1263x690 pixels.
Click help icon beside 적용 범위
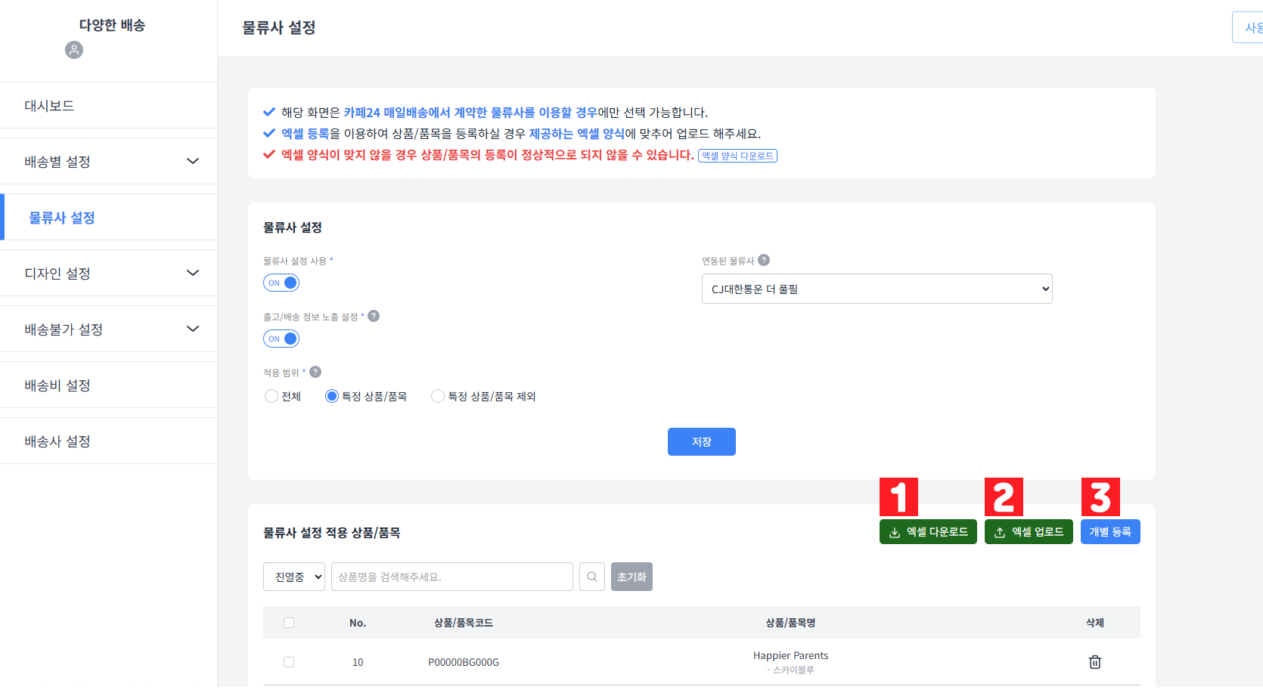point(315,371)
